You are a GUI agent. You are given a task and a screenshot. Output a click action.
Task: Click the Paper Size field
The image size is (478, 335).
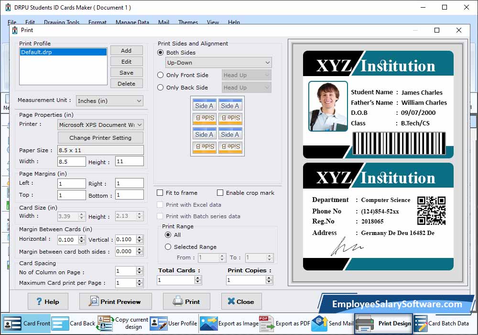[100, 150]
